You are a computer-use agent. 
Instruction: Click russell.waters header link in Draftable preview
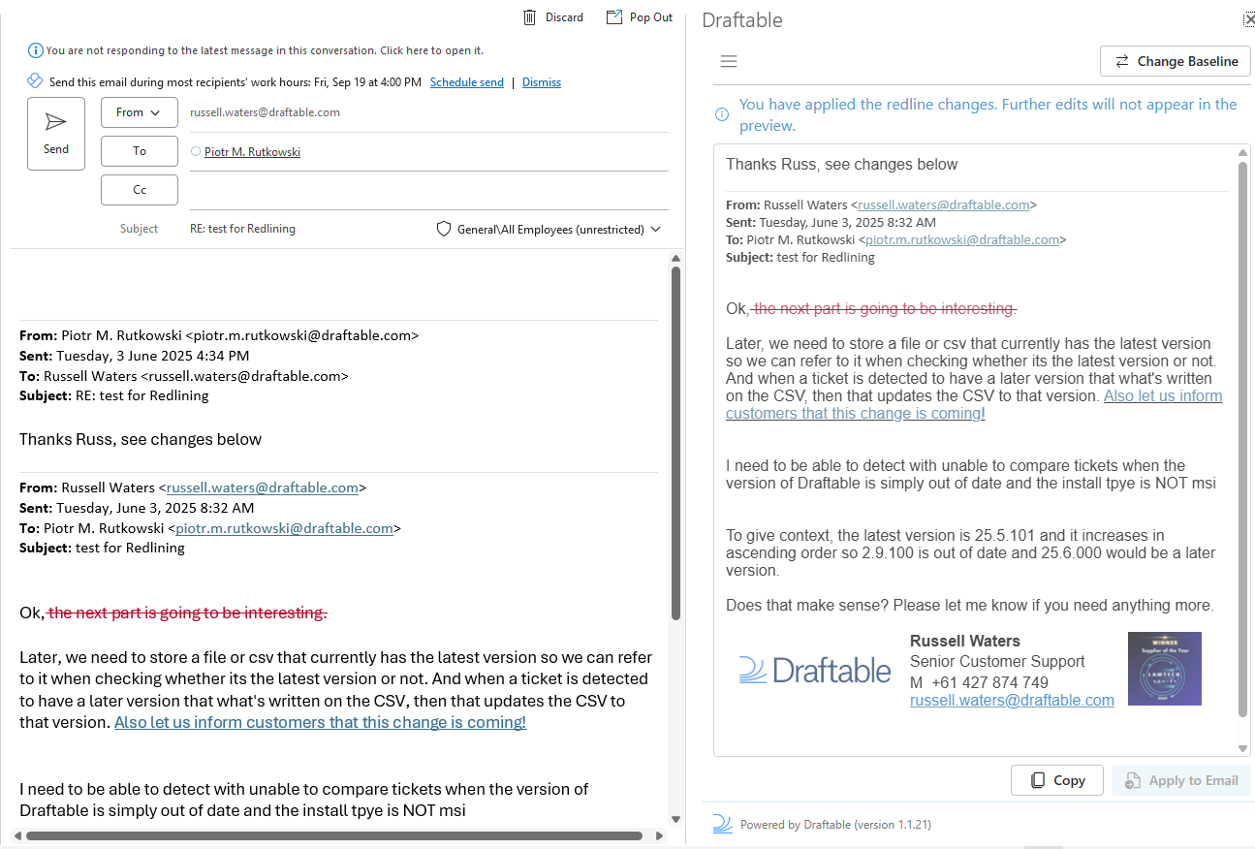[943, 204]
